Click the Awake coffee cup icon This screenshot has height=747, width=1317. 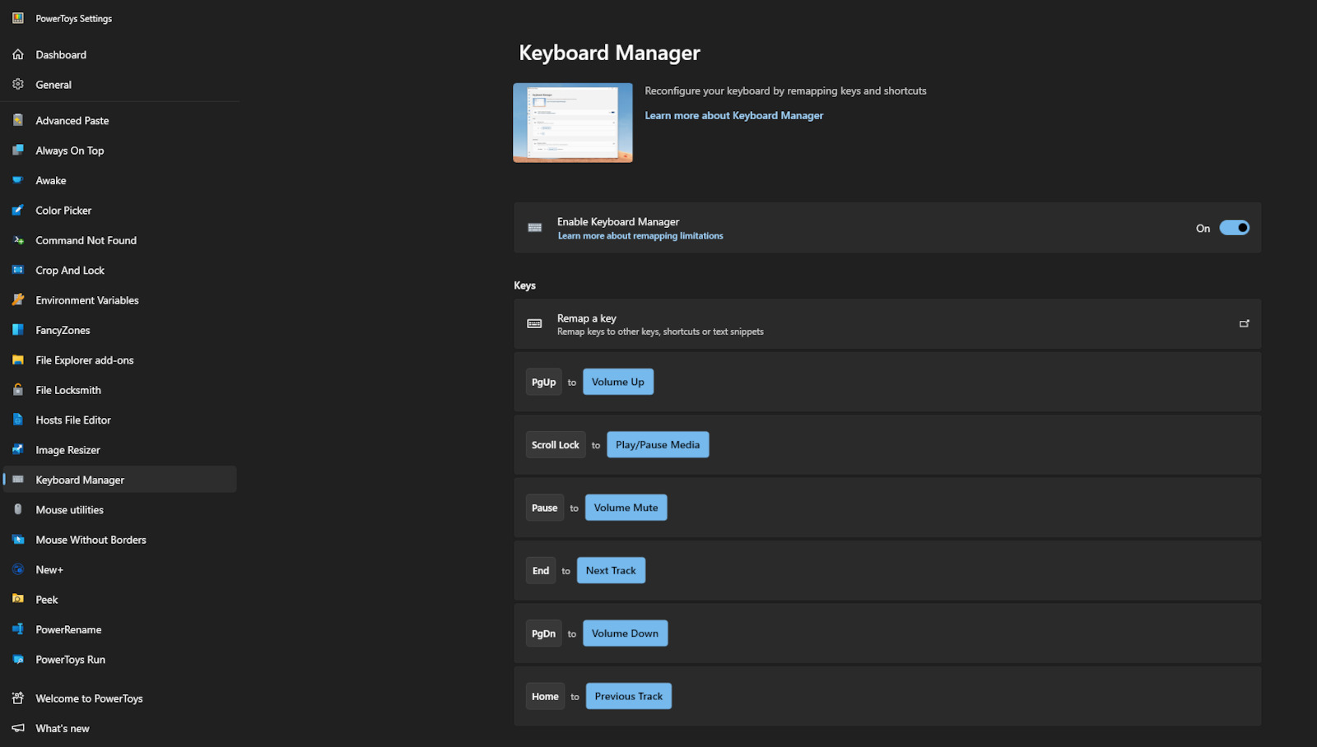coord(18,180)
